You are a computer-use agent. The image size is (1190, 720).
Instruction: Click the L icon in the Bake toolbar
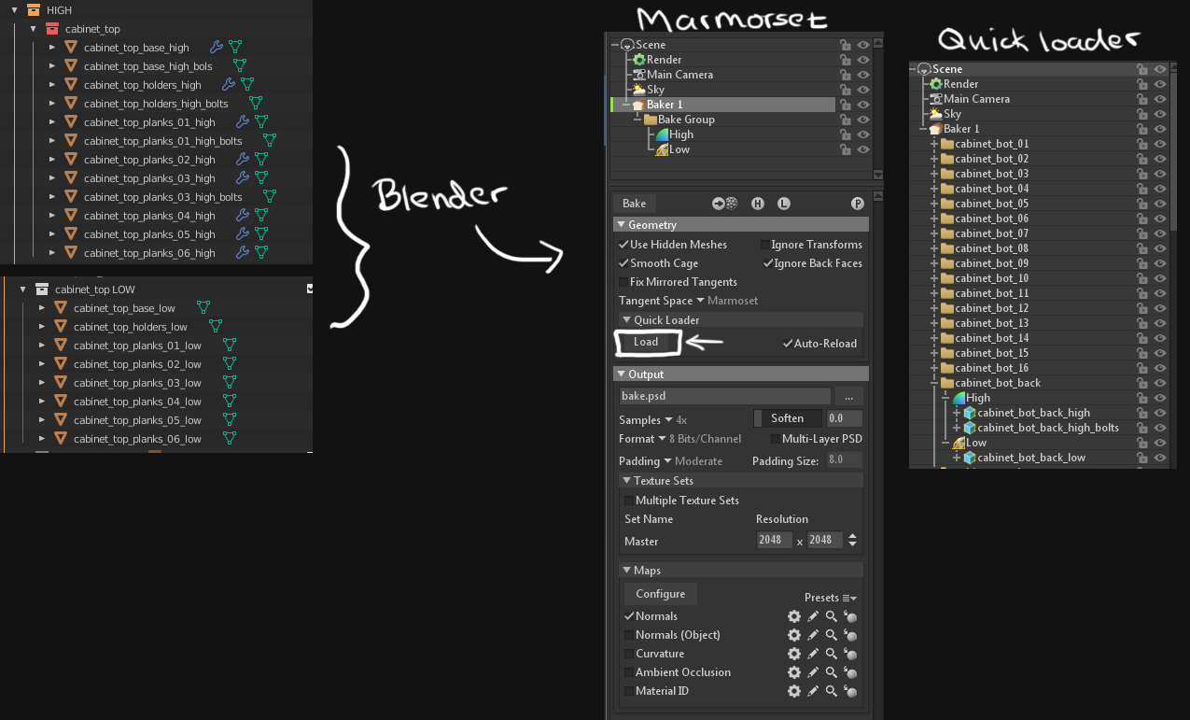tap(784, 204)
